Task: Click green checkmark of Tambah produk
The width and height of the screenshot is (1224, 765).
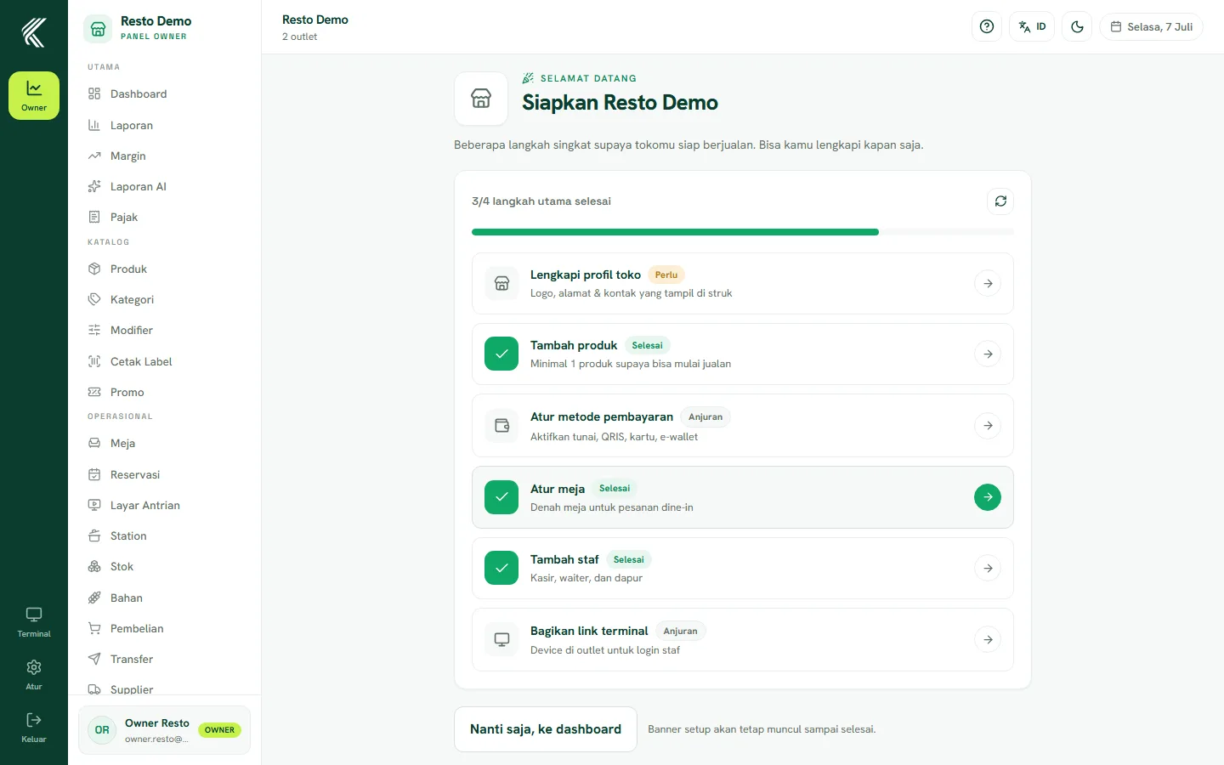Action: (501, 354)
